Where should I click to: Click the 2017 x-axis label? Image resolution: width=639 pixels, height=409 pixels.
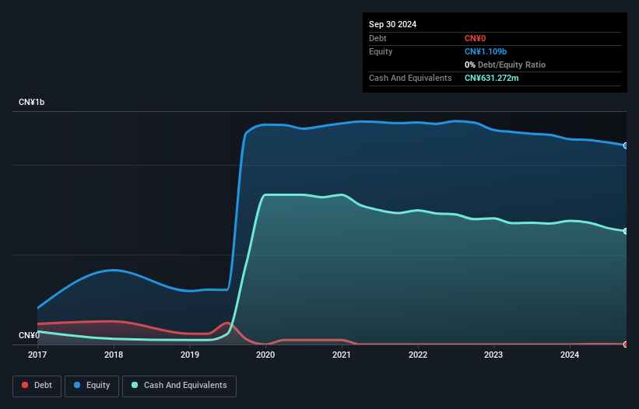coord(37,355)
